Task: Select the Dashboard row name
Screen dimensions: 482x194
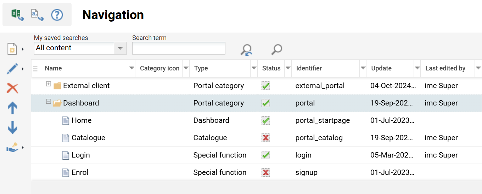Action: (x=81, y=103)
